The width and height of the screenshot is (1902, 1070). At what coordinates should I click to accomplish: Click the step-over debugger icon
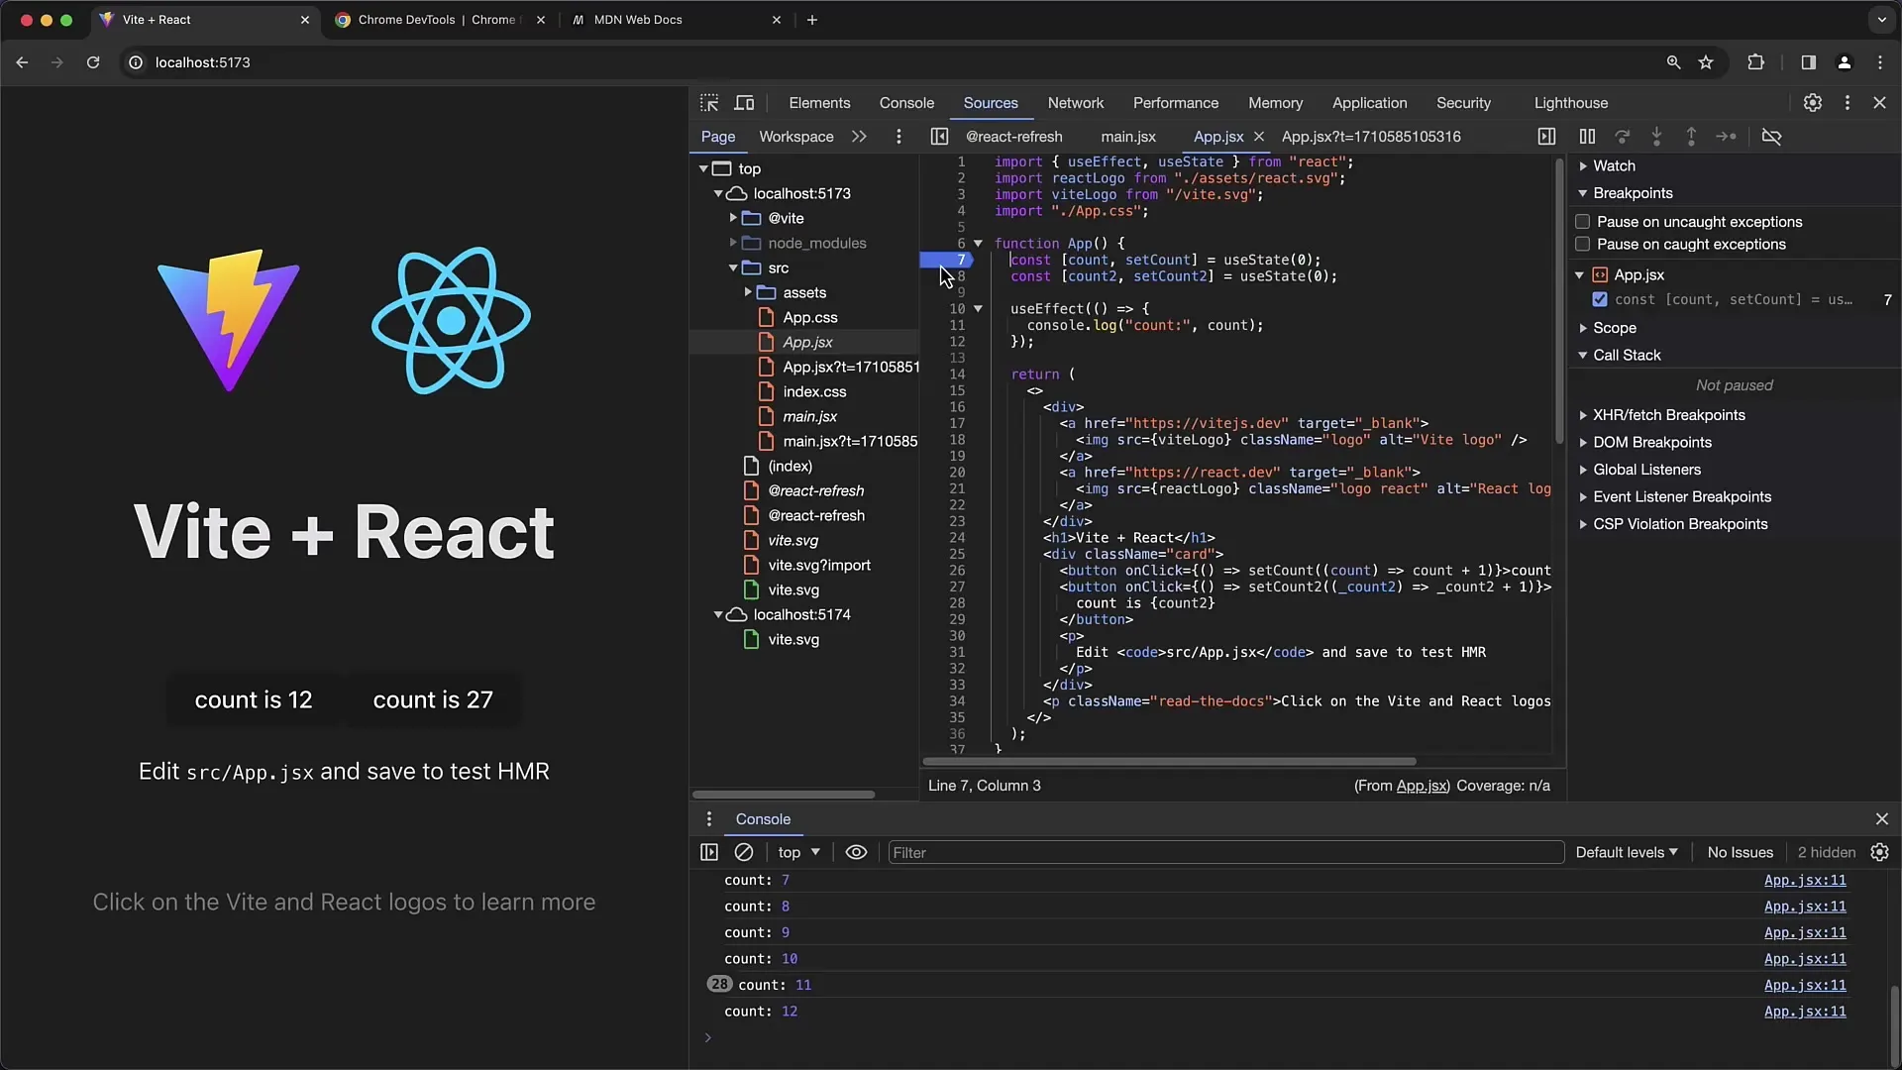pos(1623,136)
